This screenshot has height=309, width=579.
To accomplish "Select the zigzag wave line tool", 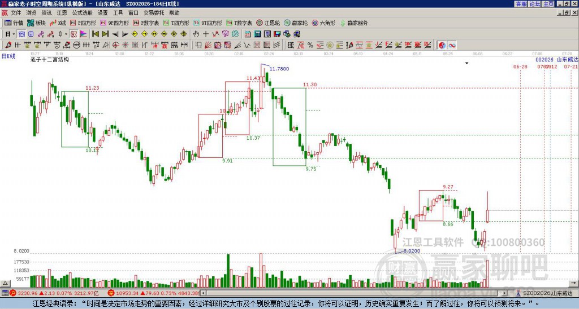I will [x=247, y=45].
